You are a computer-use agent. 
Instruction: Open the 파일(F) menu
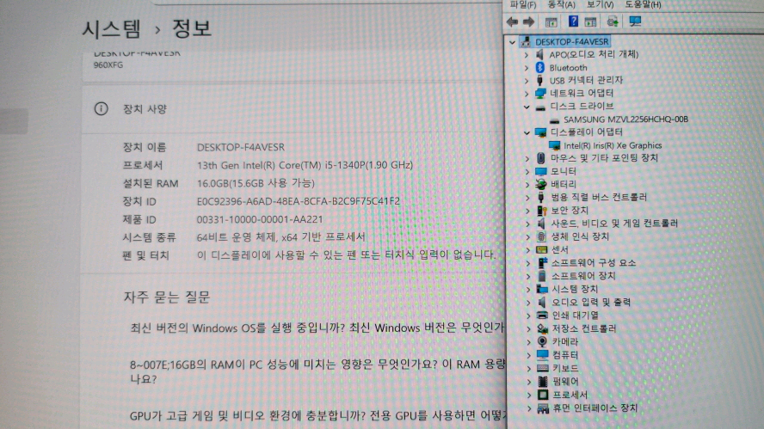tap(523, 4)
